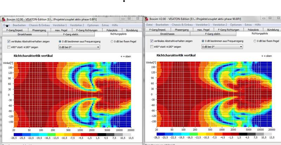281x145 pixels.
Task: Open Hilfe menu in left window
Action: [115, 25]
